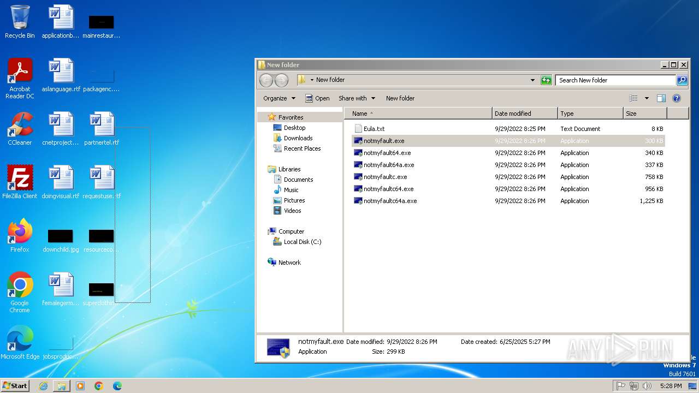This screenshot has height=393, width=699.
Task: Open network tray icon
Action: click(634, 386)
